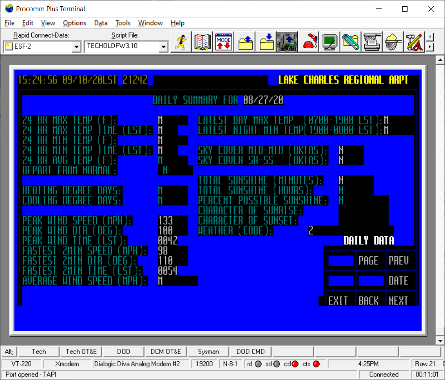The width and height of the screenshot is (445, 380).
Task: Click the NEXT key in terminal
Action: pyautogui.click(x=399, y=301)
